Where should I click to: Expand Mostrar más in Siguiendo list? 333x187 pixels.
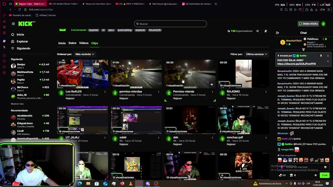pyautogui.click(x=17, y=104)
